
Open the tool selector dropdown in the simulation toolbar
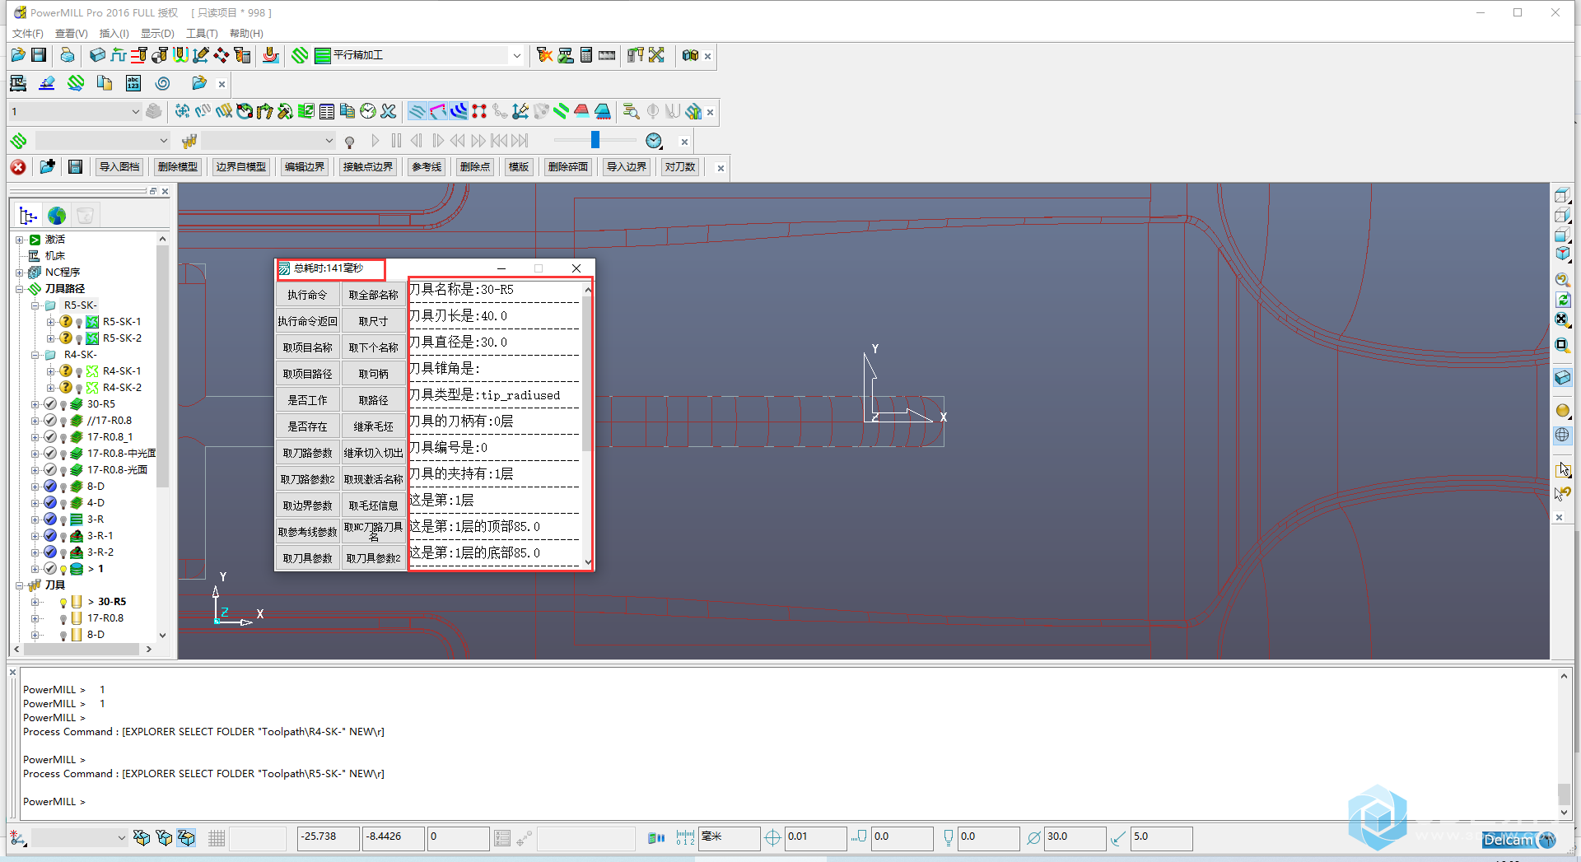pos(329,141)
